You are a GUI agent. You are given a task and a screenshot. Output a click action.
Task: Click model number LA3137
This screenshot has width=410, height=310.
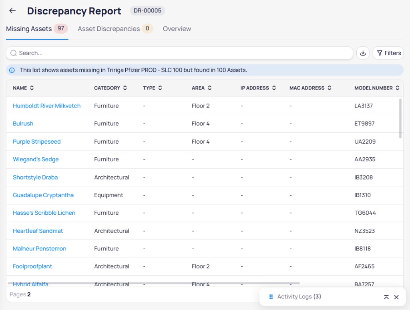pyautogui.click(x=364, y=106)
